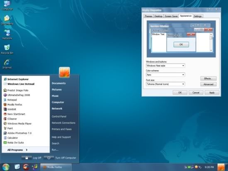Open the Color scheme dropdown

click(x=165, y=75)
